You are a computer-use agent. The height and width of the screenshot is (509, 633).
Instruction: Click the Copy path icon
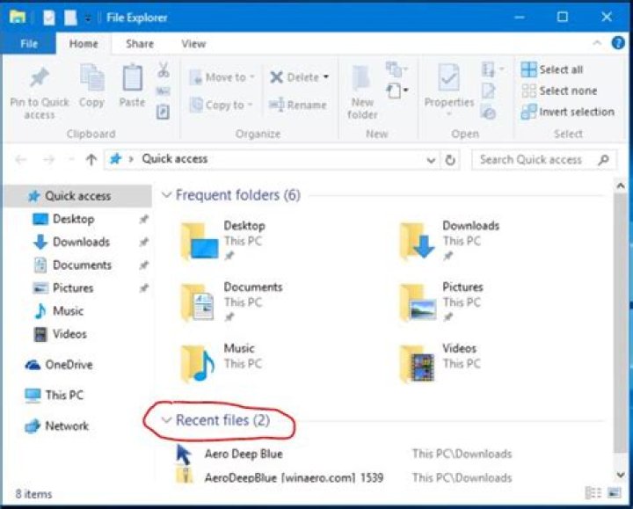click(x=164, y=91)
